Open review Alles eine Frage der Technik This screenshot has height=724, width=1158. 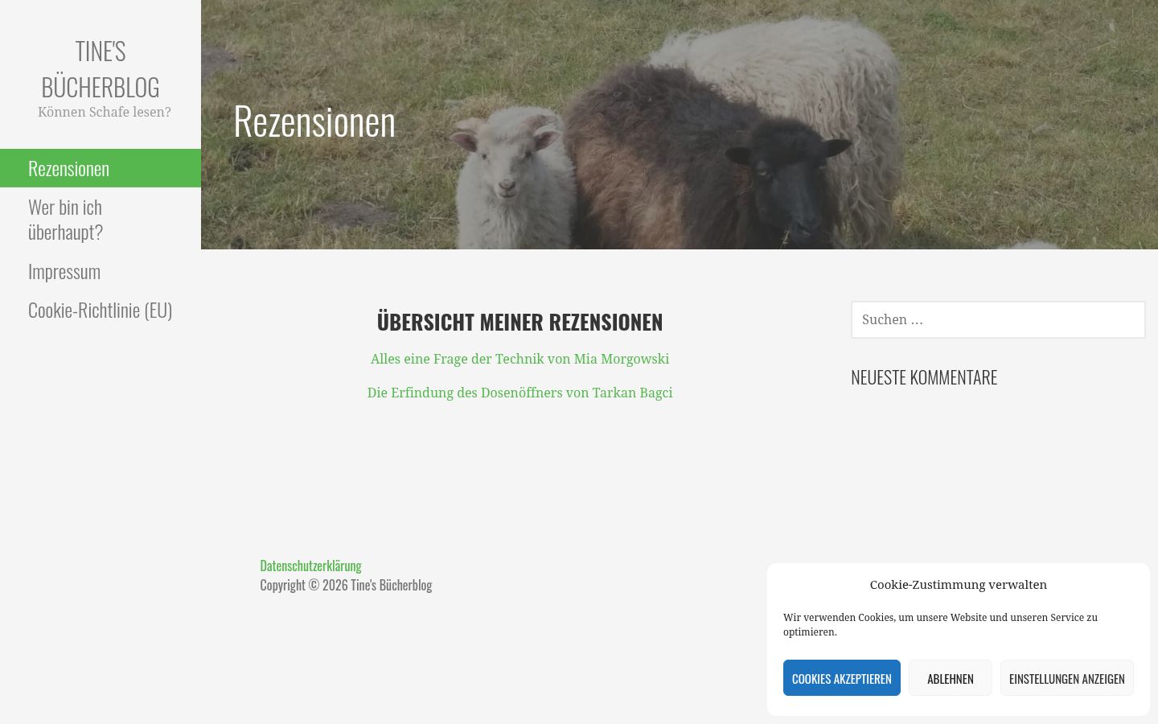[x=519, y=359]
